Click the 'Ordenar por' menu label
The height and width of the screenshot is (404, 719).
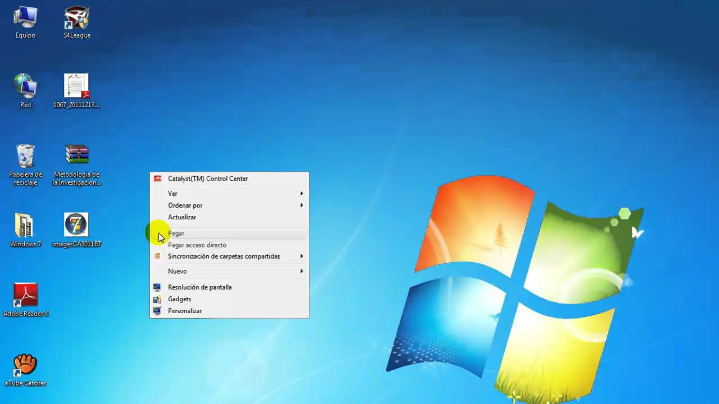(x=185, y=205)
